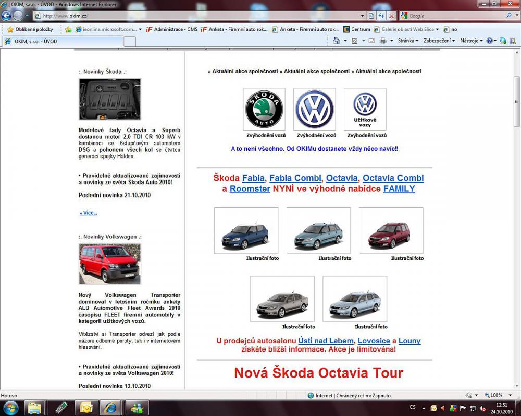
Task: Expand the address bar history dropdown
Action: [x=363, y=16]
